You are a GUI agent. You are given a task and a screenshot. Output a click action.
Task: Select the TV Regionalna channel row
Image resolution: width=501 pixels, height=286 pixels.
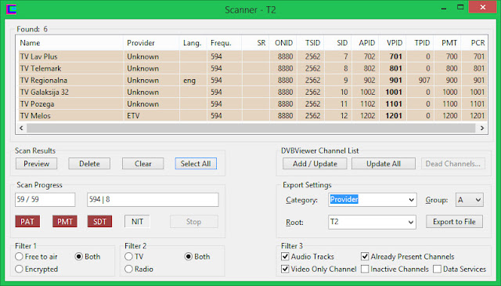[252, 80]
